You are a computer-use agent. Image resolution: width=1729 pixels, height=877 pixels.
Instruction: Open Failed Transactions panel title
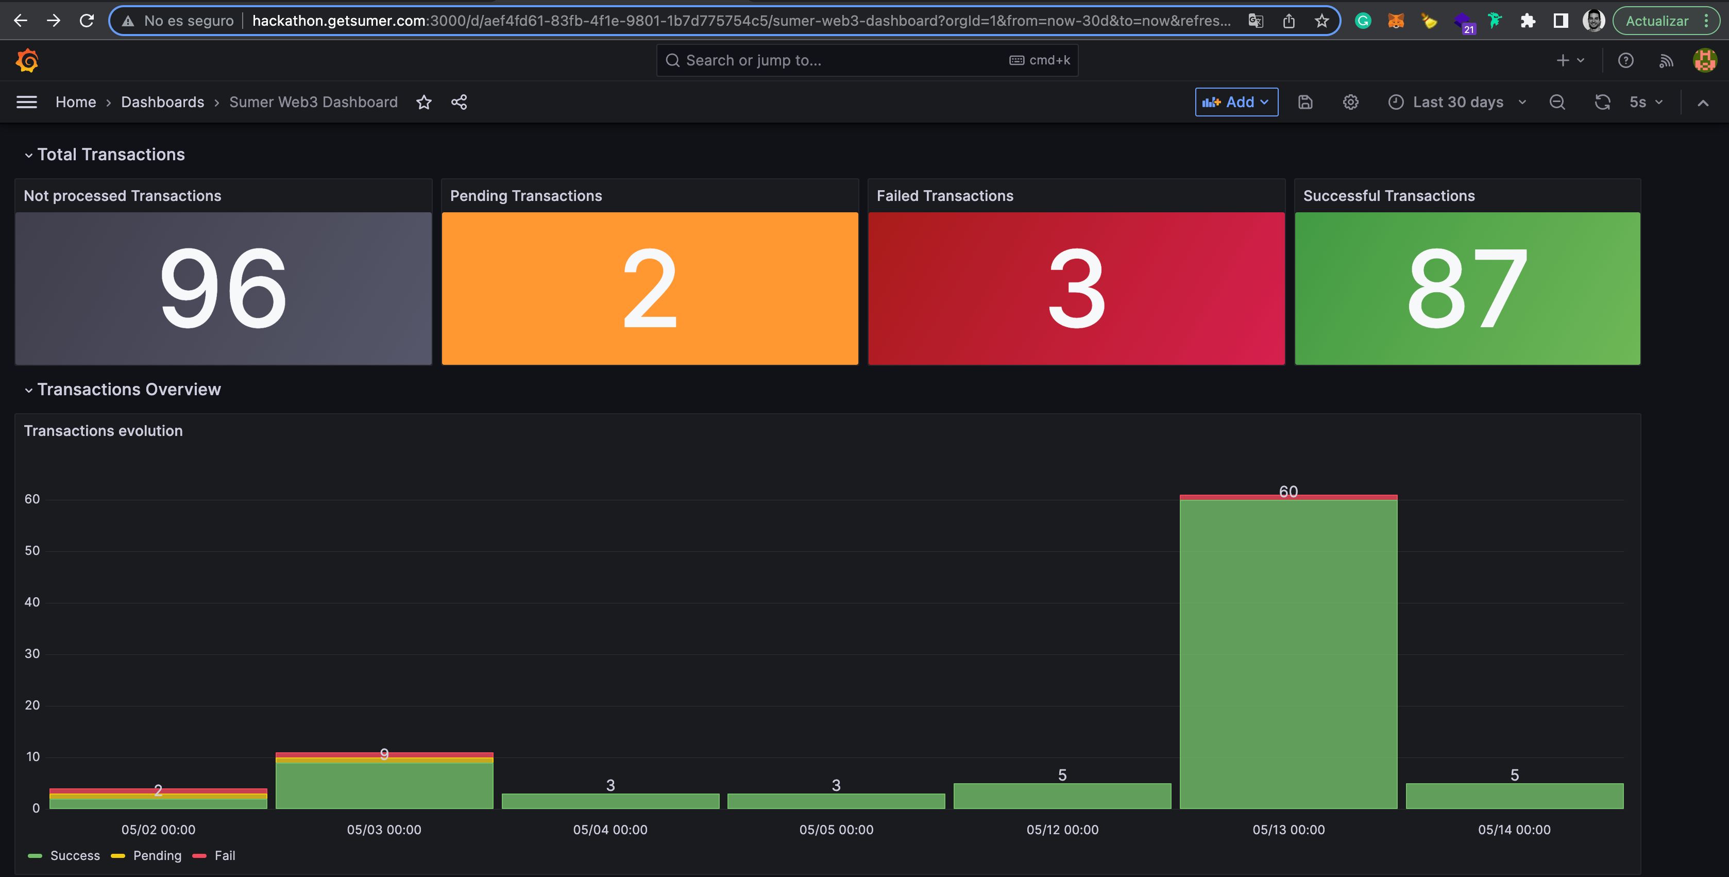point(944,196)
